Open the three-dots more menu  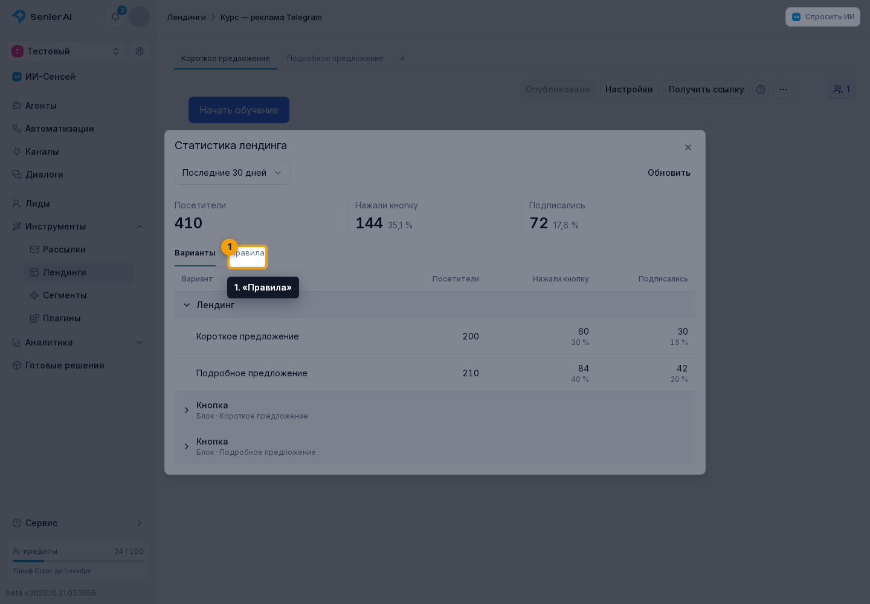point(784,89)
